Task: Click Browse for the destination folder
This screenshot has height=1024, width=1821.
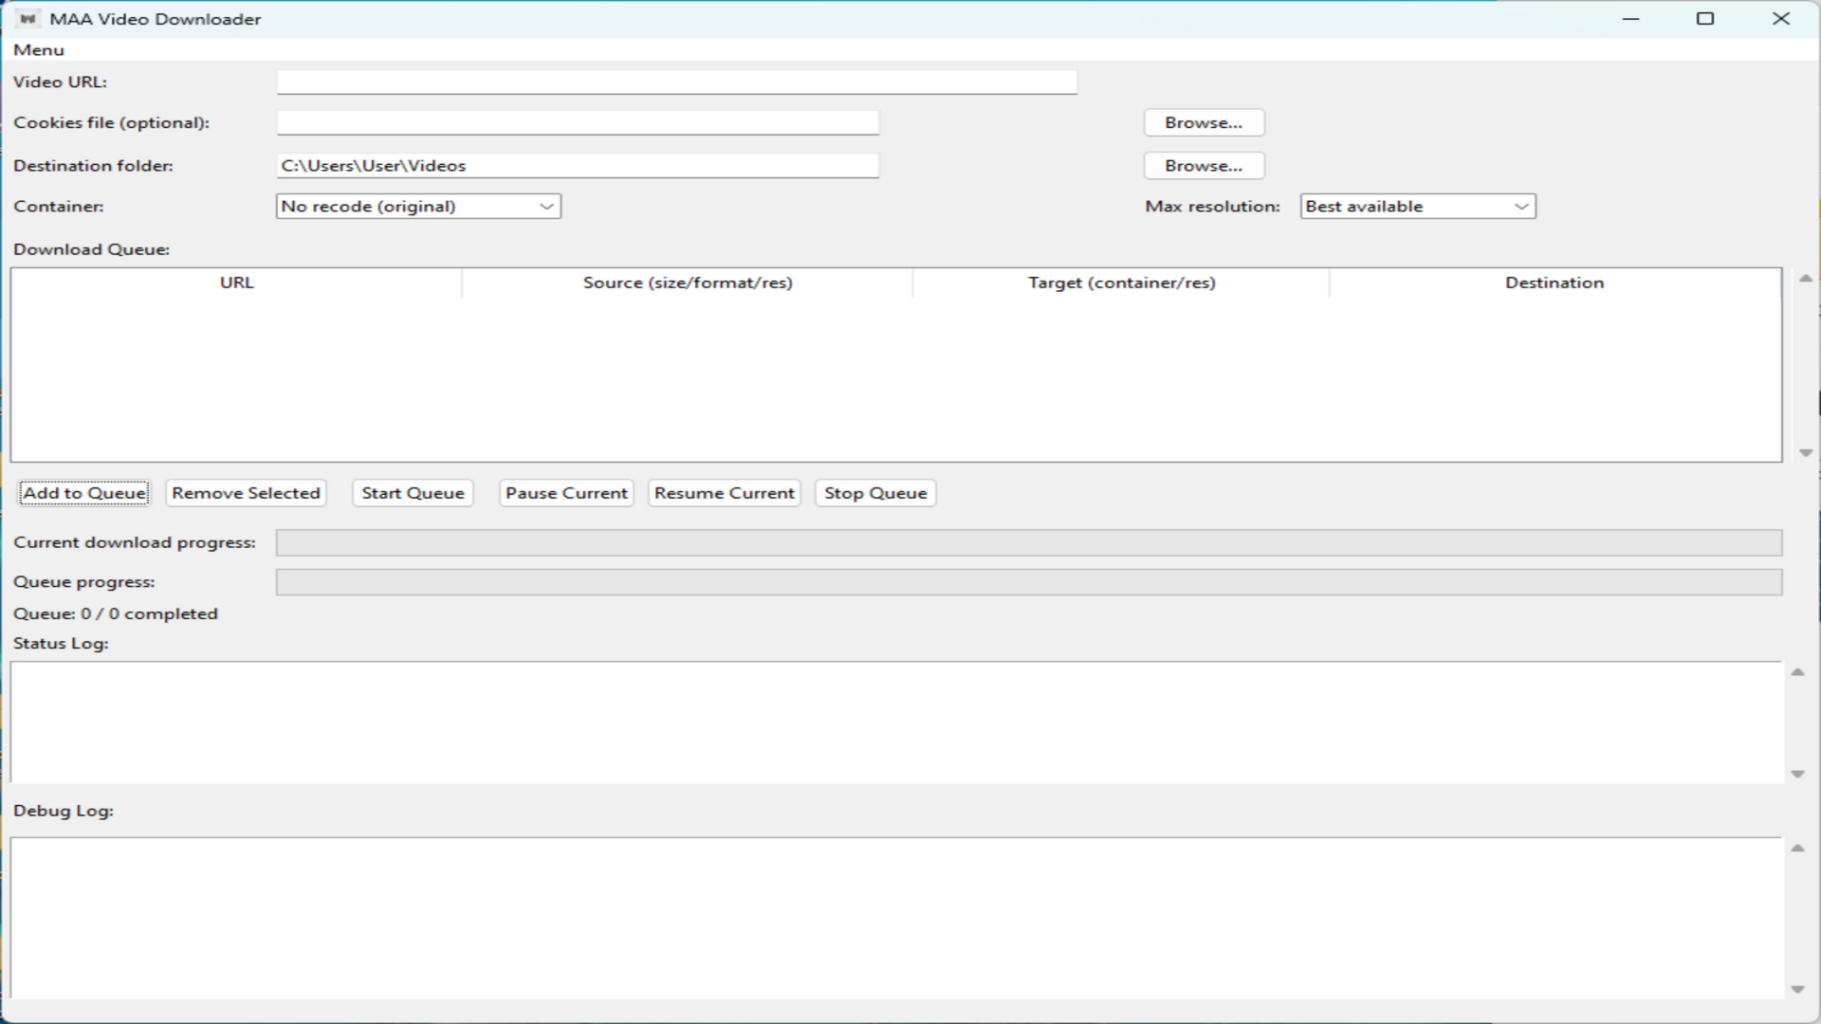Action: 1204,165
